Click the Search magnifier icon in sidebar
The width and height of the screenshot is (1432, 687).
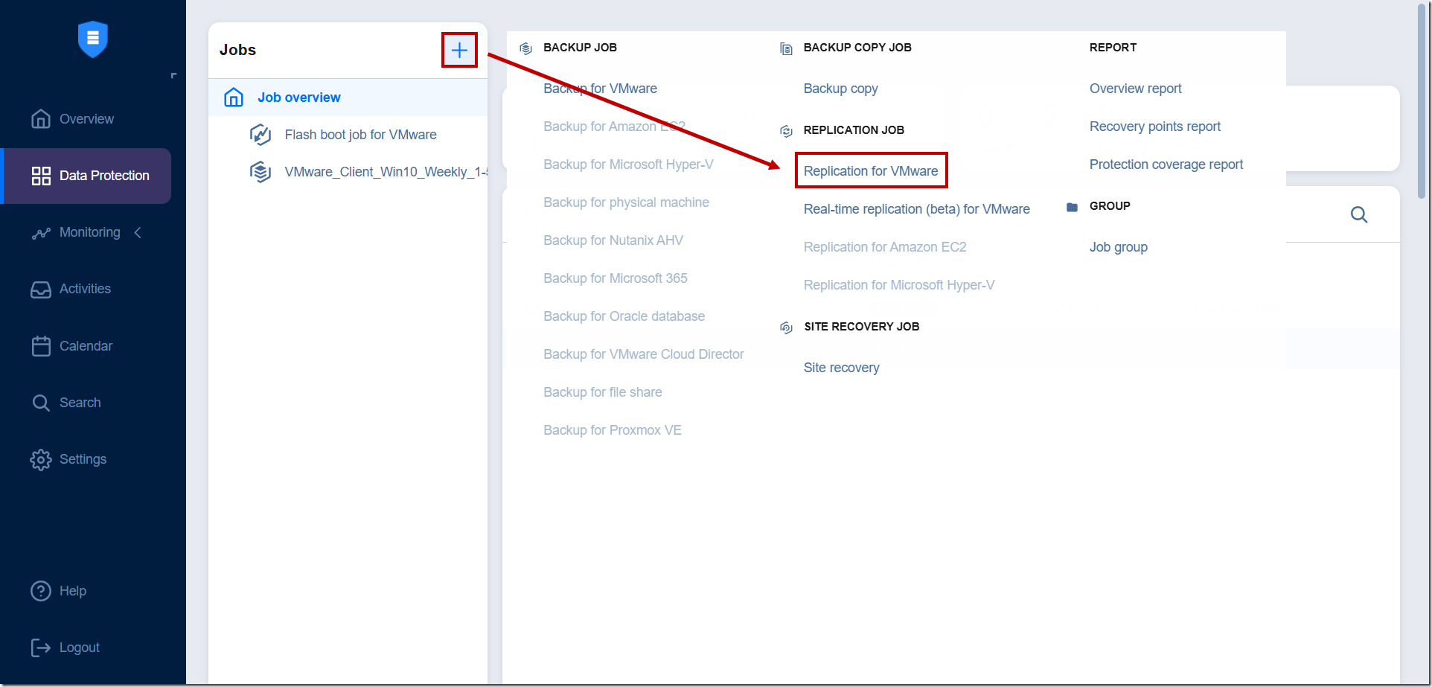pos(41,403)
